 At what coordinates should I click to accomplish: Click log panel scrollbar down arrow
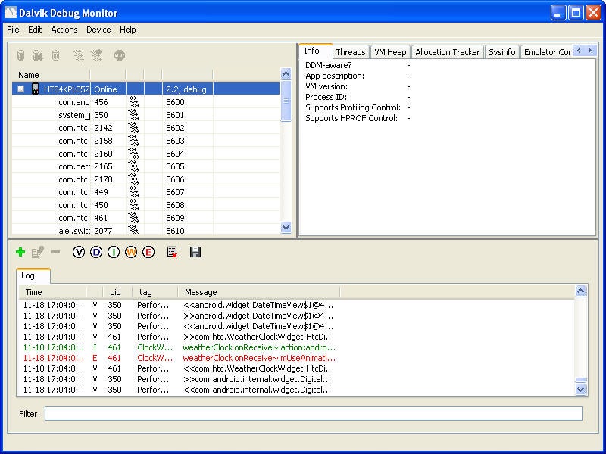580,390
